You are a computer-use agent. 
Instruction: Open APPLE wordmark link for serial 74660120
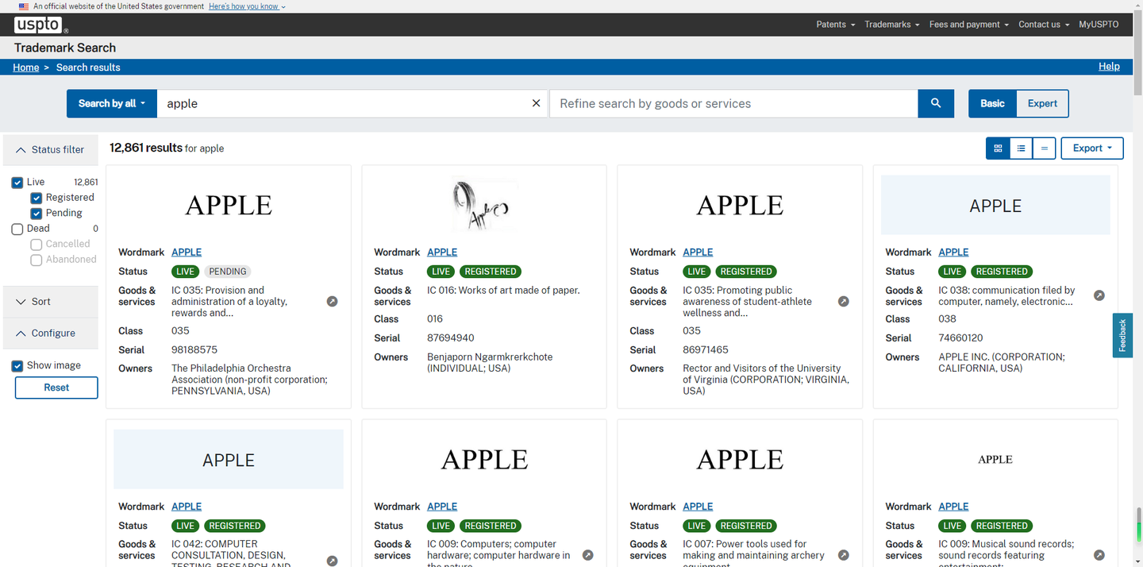953,252
